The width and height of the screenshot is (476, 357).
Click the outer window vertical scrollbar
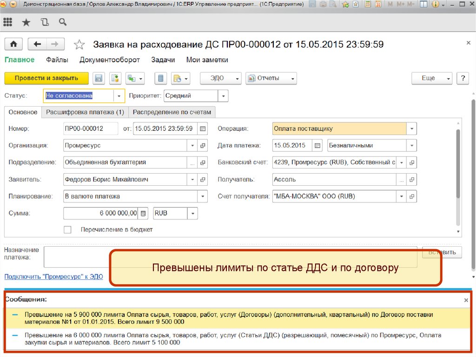(x=473, y=185)
